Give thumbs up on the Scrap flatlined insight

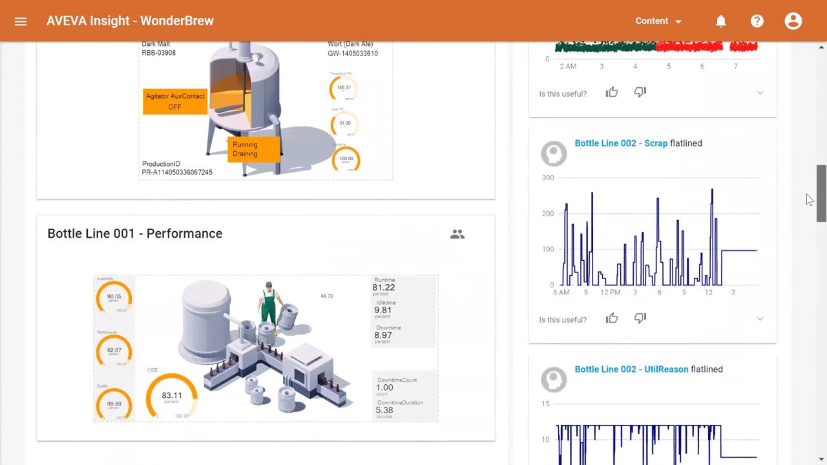point(611,318)
